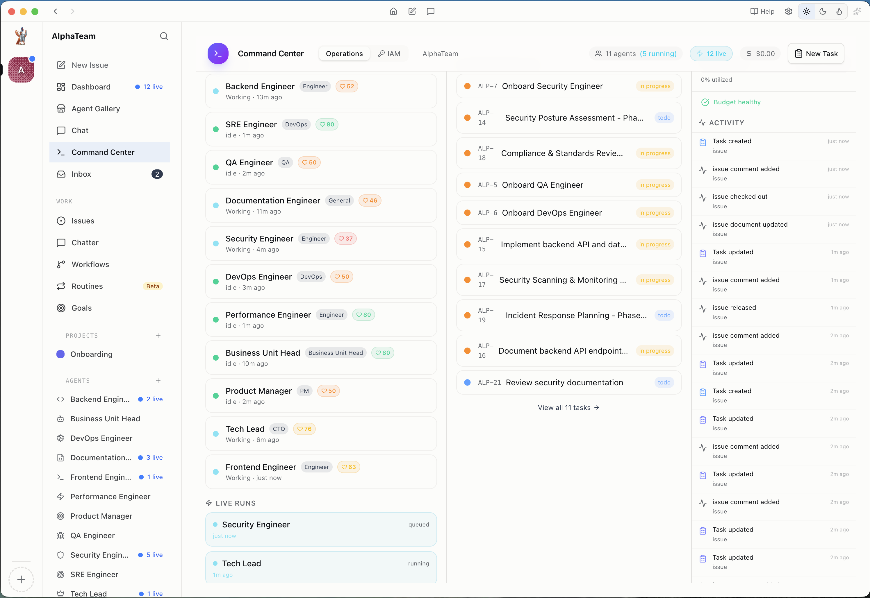Switch to dark theme moon toggle
The height and width of the screenshot is (598, 870).
[x=823, y=11]
